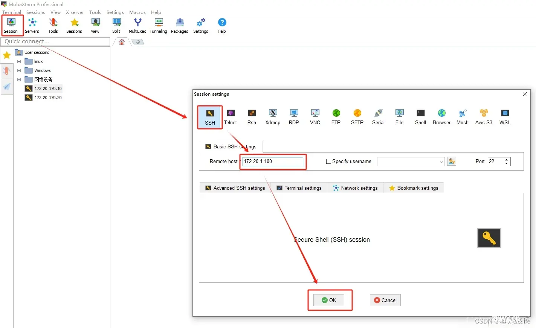Viewport: 536px width, 328px height.
Task: Open the Sessions menu
Action: coord(36,12)
